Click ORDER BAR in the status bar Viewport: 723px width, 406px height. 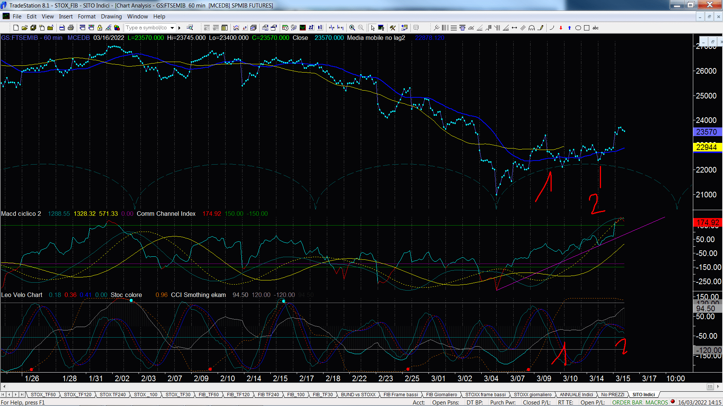pyautogui.click(x=627, y=402)
